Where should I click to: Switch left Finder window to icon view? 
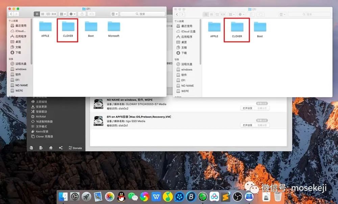[x=37, y=14]
